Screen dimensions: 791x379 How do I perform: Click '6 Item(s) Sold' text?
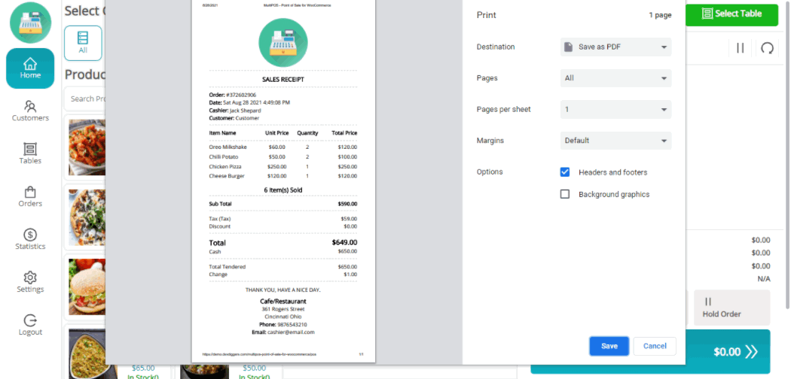pos(283,189)
